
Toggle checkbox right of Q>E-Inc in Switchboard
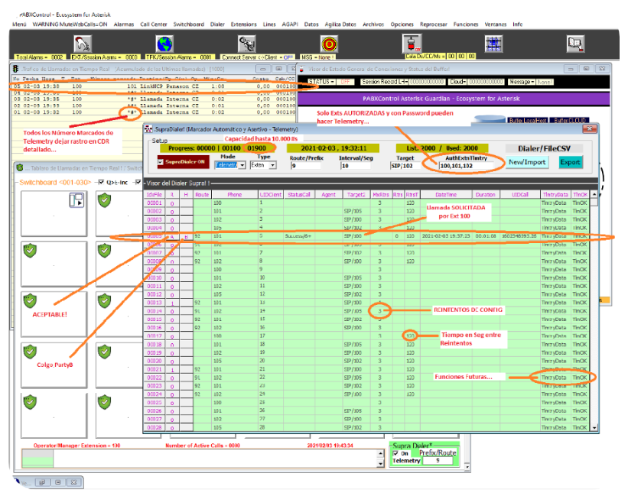point(138,182)
